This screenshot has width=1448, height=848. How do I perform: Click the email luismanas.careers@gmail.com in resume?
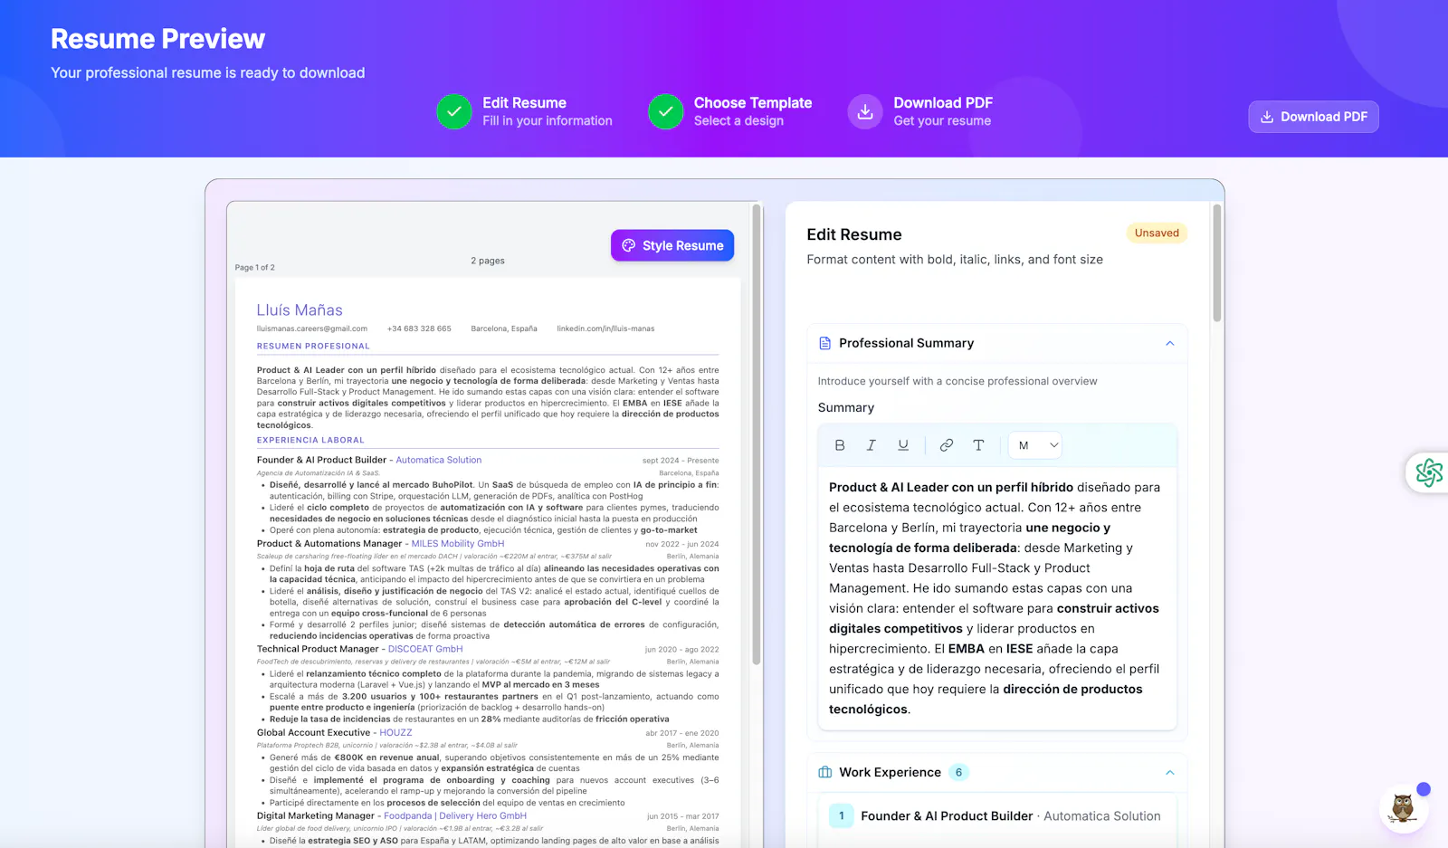click(x=312, y=329)
